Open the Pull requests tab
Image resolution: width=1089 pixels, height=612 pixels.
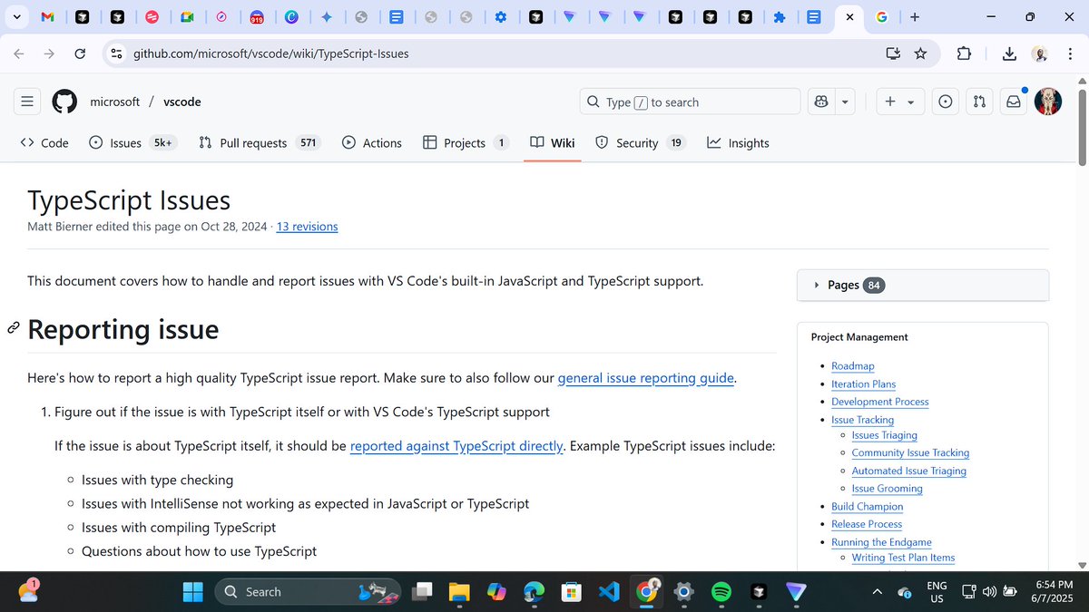[260, 142]
